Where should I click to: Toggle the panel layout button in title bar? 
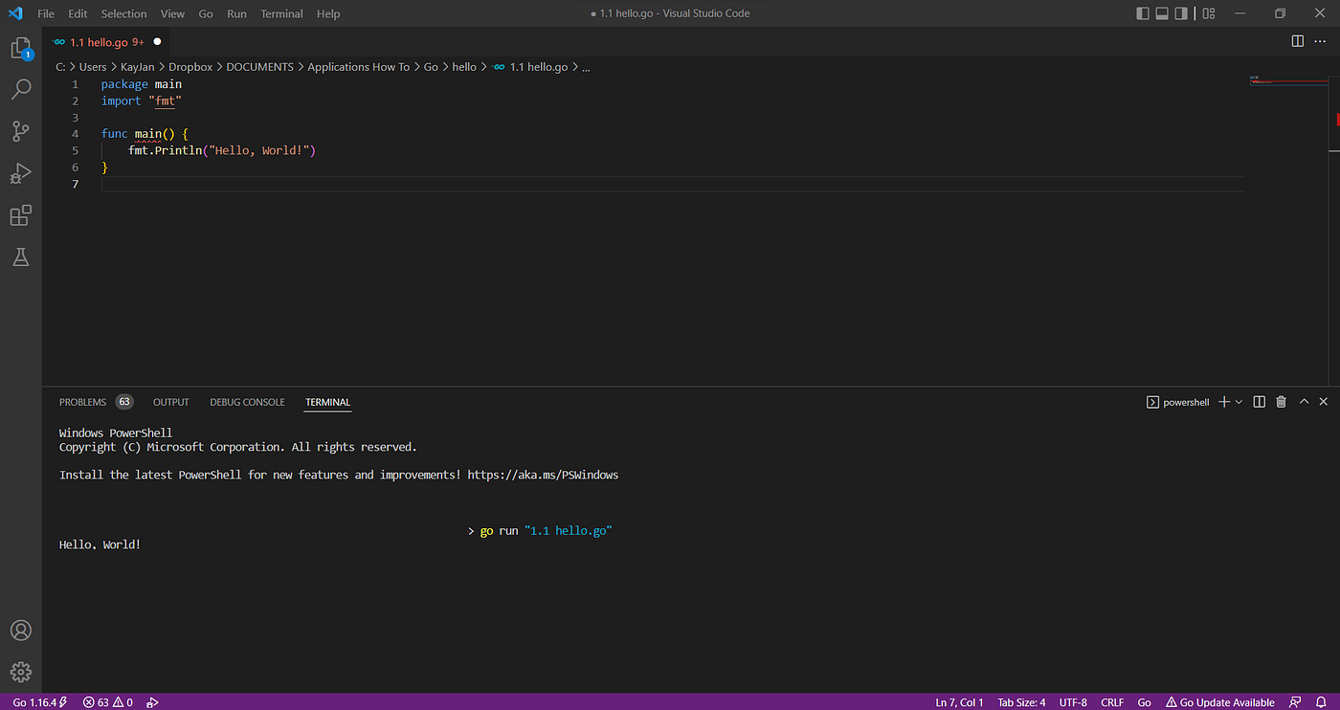tap(1163, 13)
